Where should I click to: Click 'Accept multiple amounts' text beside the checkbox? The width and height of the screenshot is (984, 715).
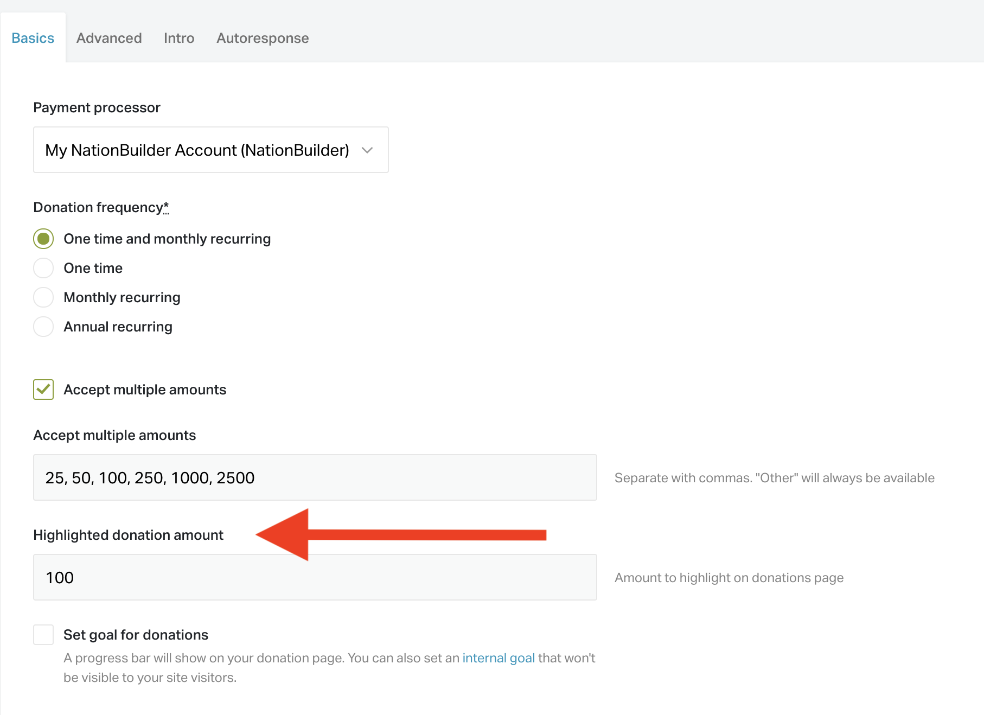click(145, 390)
